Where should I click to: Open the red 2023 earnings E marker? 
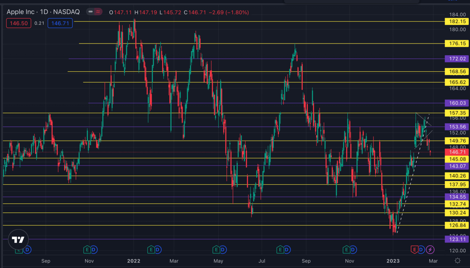click(x=414, y=249)
